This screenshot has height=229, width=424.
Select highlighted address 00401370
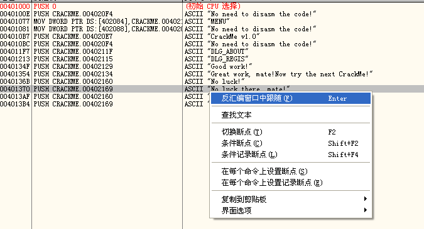[15, 89]
